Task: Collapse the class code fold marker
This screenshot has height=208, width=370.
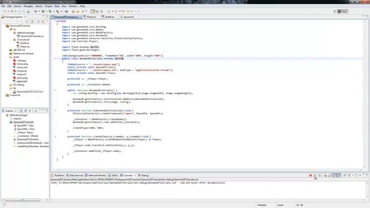Action: click(x=55, y=58)
